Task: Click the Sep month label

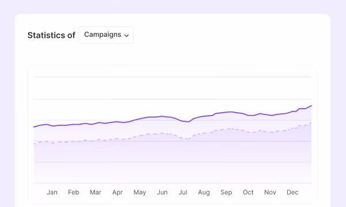Action: tap(226, 193)
